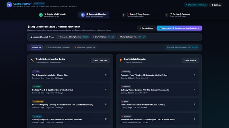Click the hammer icon beside Trade Subcontractor Tasks

tap(32, 60)
